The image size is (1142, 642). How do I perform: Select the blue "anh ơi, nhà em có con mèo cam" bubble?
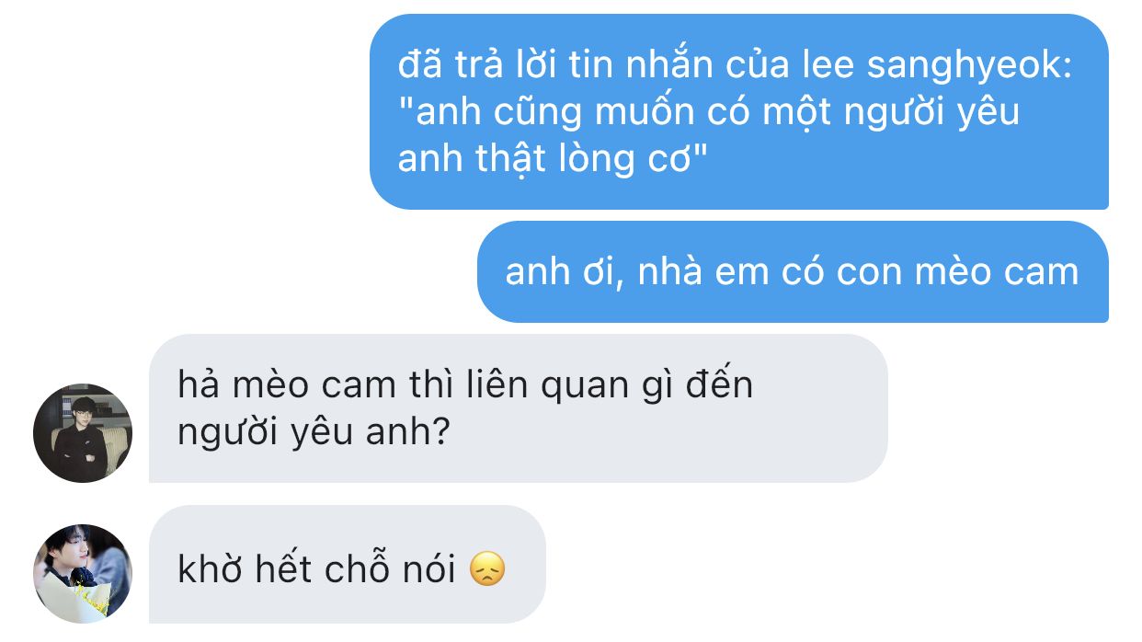793,271
